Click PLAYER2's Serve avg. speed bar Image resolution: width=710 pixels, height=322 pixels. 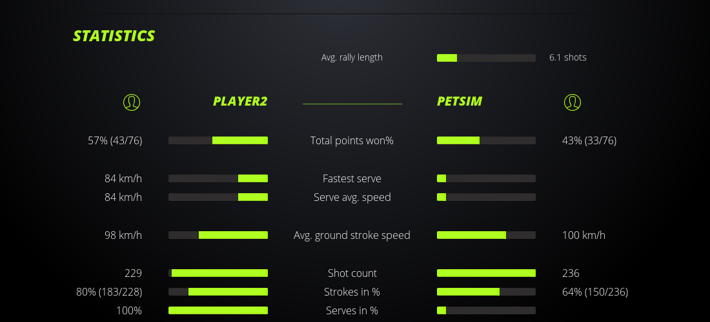click(218, 197)
